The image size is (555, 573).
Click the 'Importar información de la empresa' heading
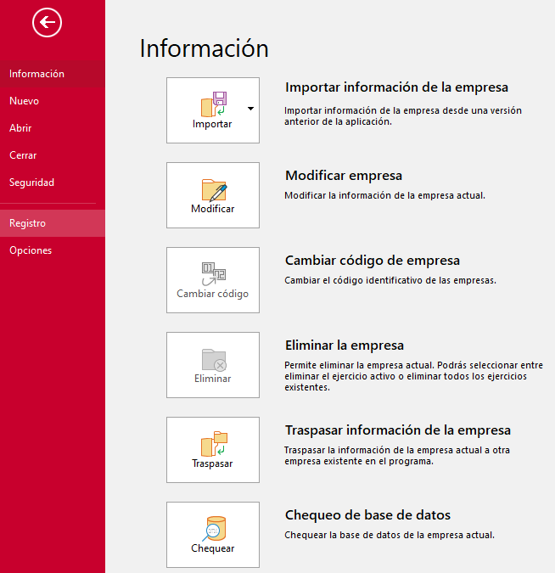(396, 87)
